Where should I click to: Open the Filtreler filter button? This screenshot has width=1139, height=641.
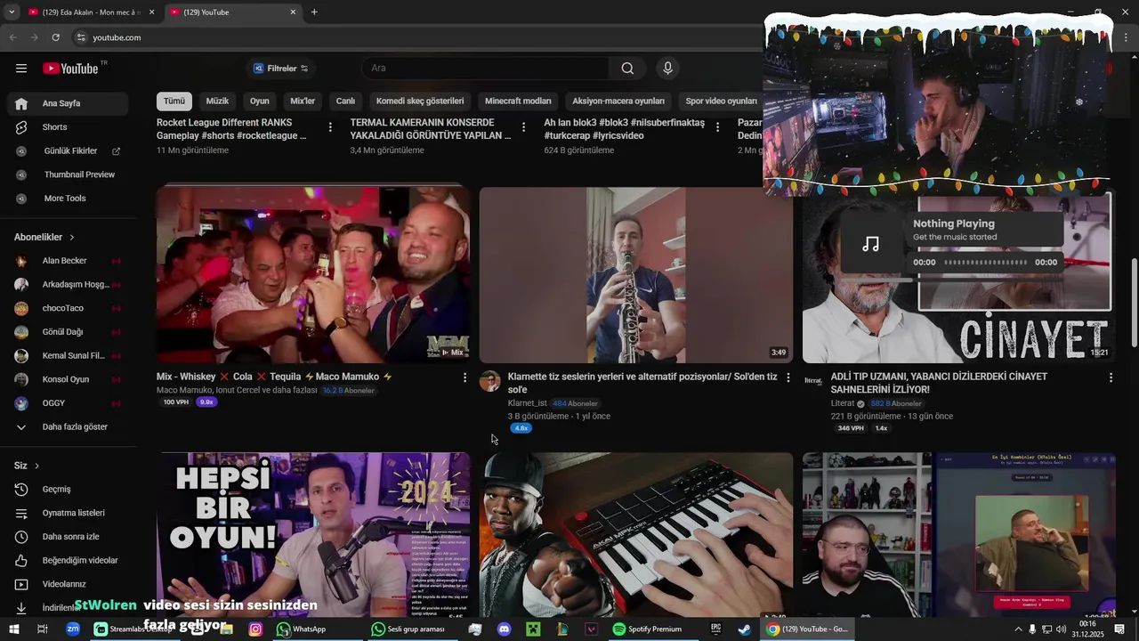pyautogui.click(x=280, y=69)
